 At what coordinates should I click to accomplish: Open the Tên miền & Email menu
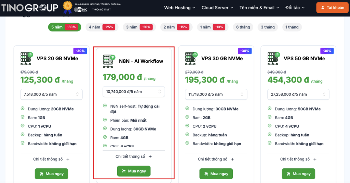pos(259,8)
